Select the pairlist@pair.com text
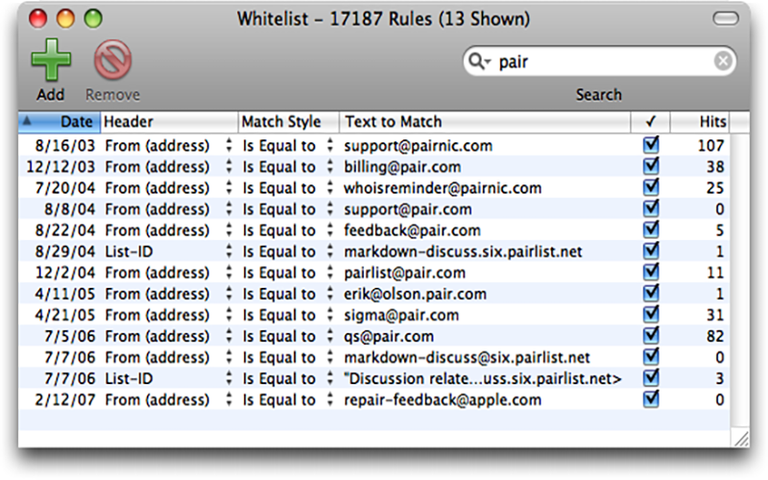Image resolution: width=768 pixels, height=480 pixels. [x=404, y=273]
